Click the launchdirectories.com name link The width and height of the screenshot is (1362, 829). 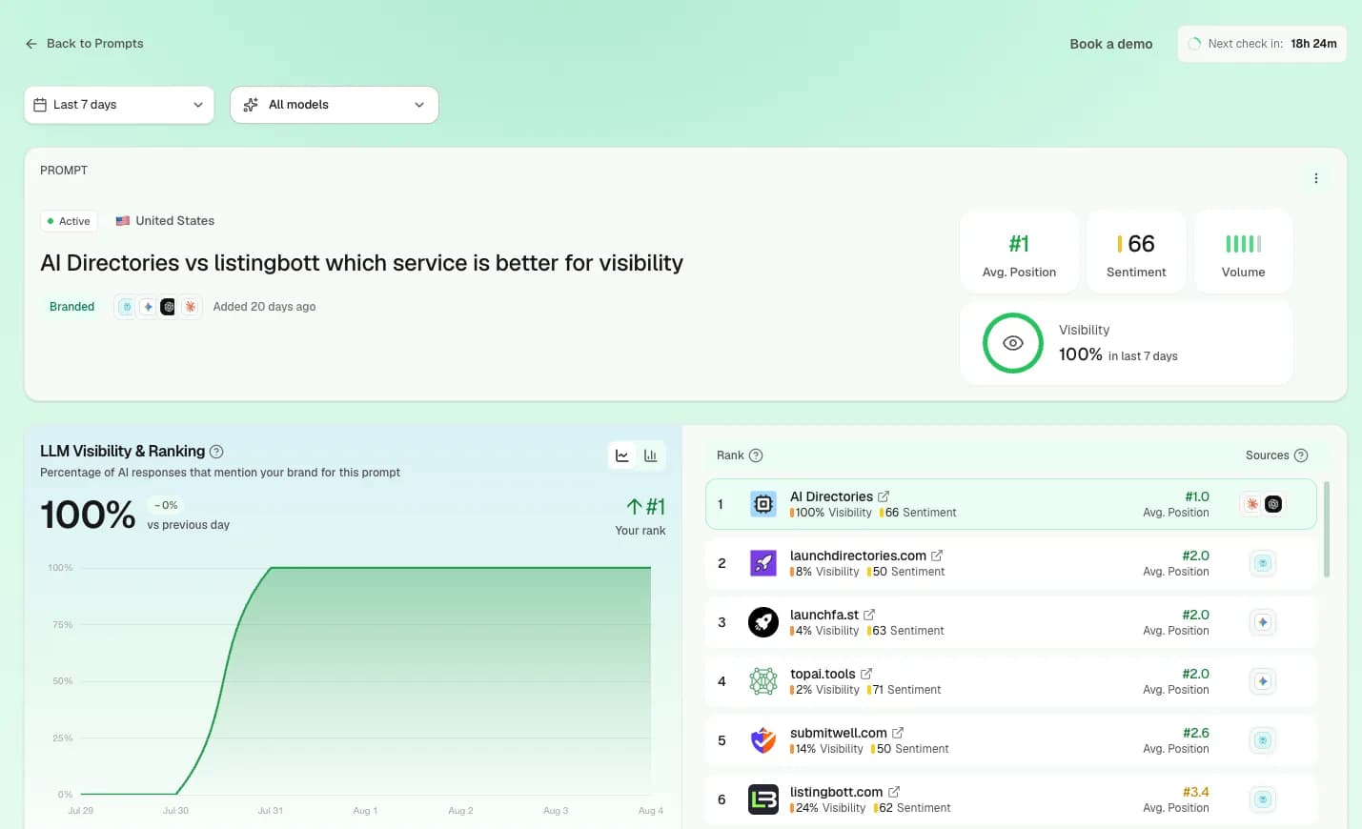coord(858,556)
